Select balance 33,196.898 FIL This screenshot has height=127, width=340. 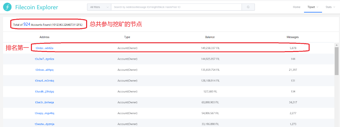coord(210,124)
